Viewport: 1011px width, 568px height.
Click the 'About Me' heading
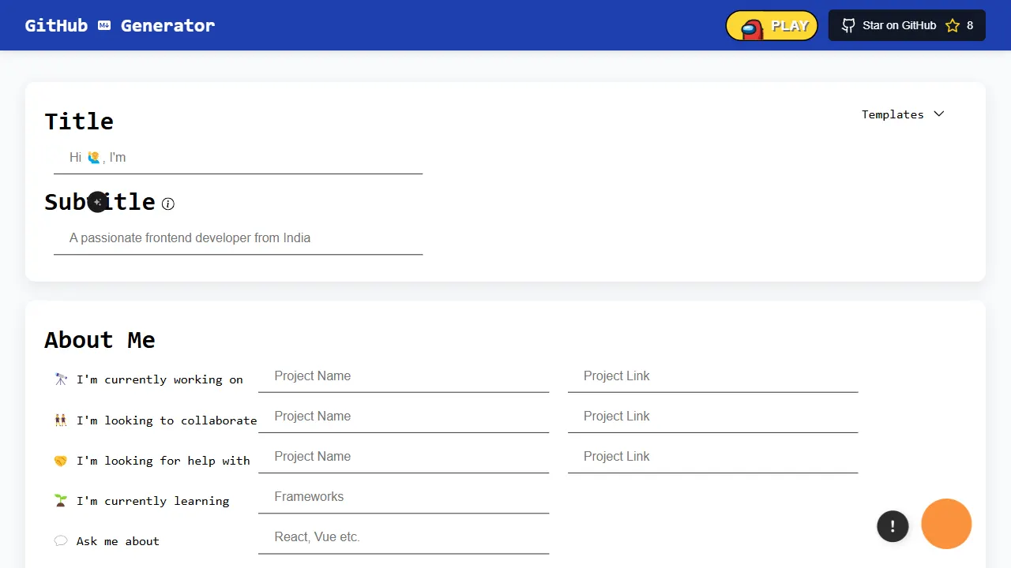100,340
